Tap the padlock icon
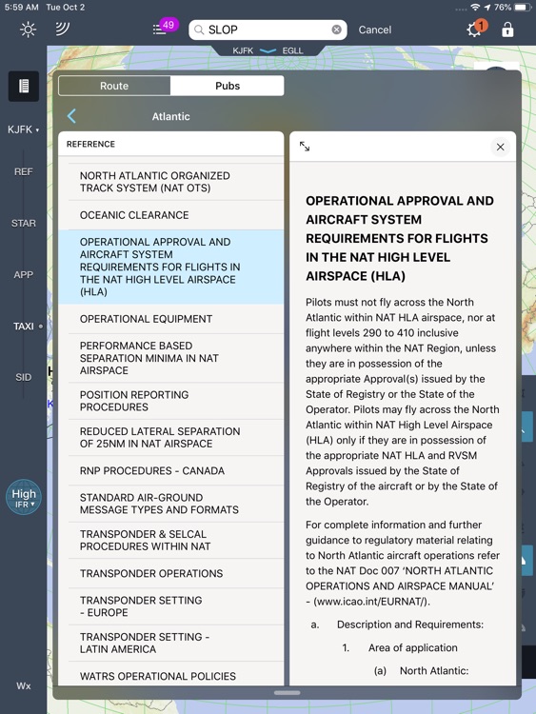Image resolution: width=536 pixels, height=714 pixels. pyautogui.click(x=507, y=30)
